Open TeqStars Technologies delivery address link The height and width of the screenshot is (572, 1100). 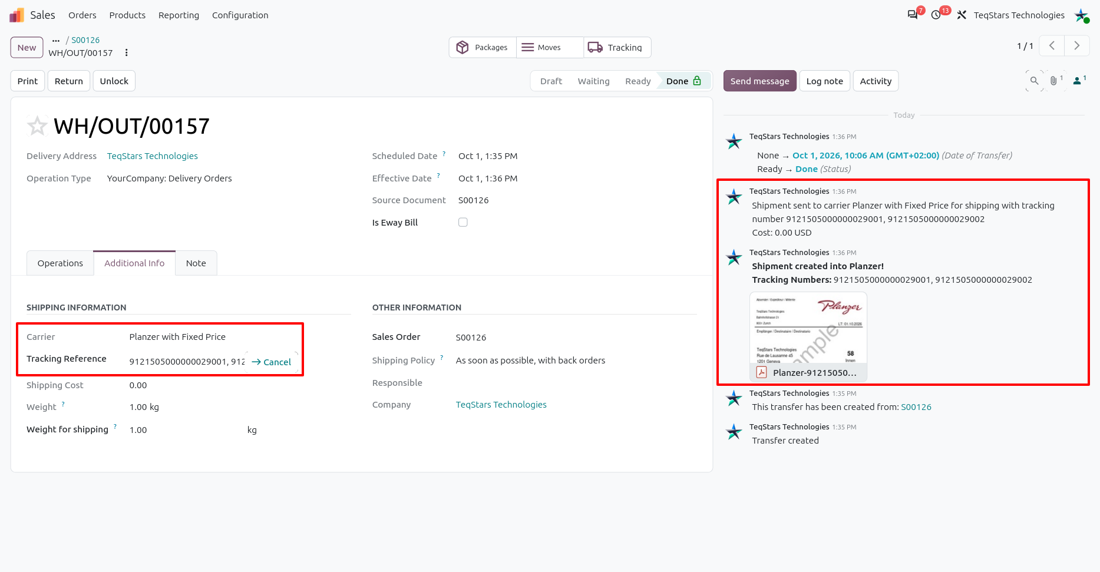click(x=153, y=156)
